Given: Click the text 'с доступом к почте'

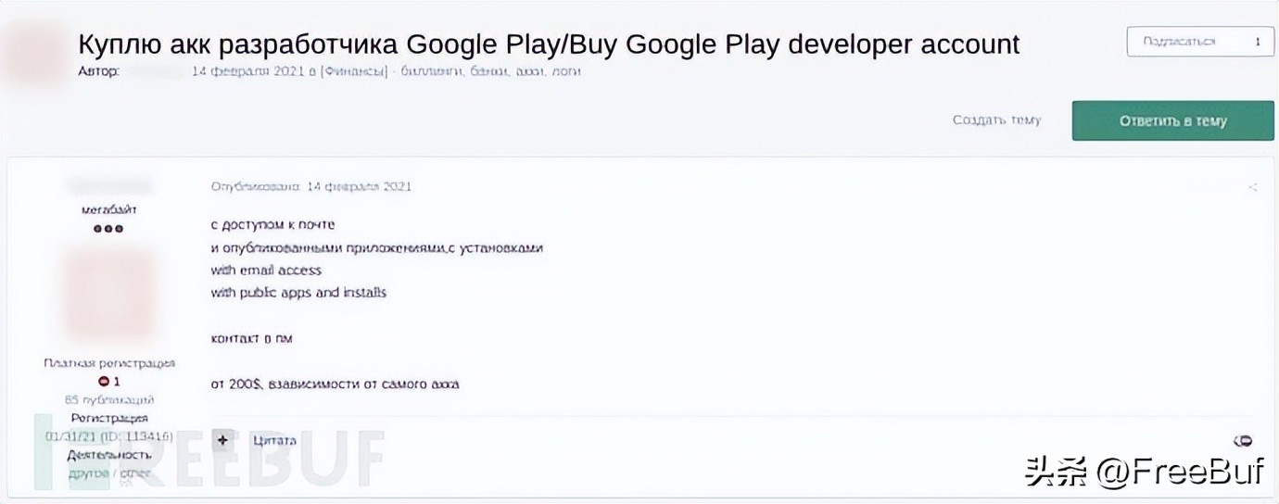Looking at the screenshot, I should (x=272, y=224).
